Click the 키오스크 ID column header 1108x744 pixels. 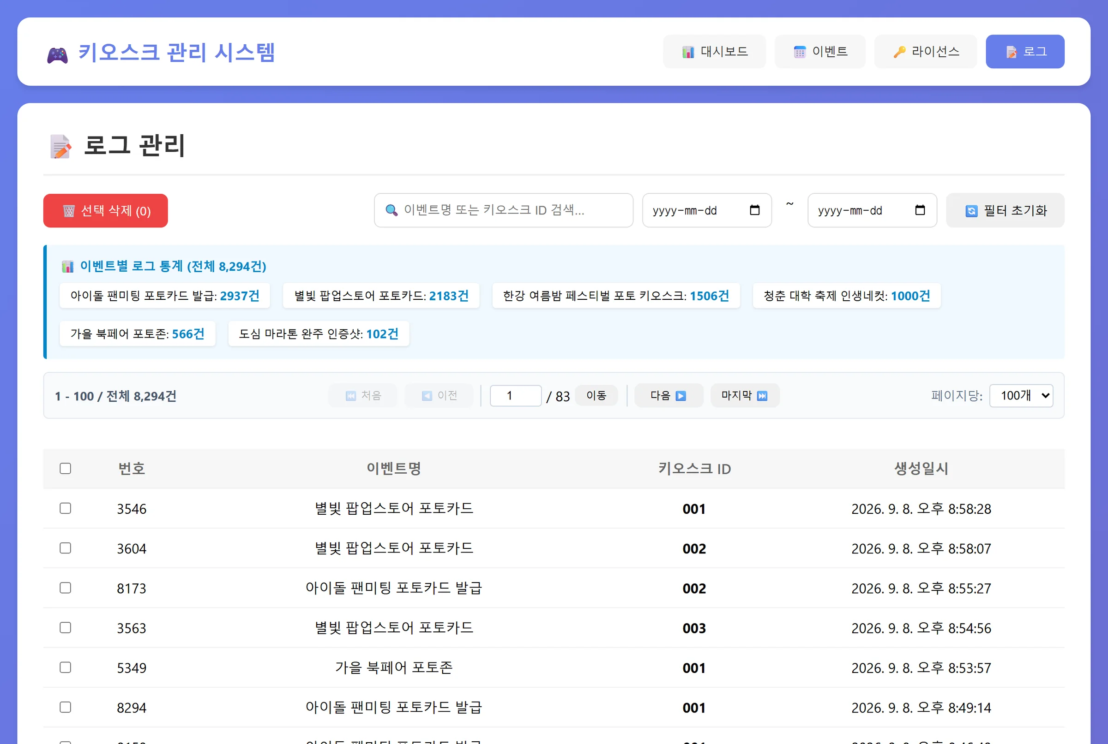tap(694, 469)
